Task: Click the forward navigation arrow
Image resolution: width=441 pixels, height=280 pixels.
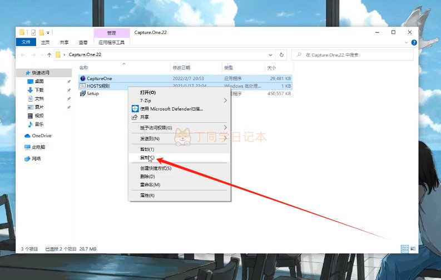Action: pyautogui.click(x=33, y=55)
